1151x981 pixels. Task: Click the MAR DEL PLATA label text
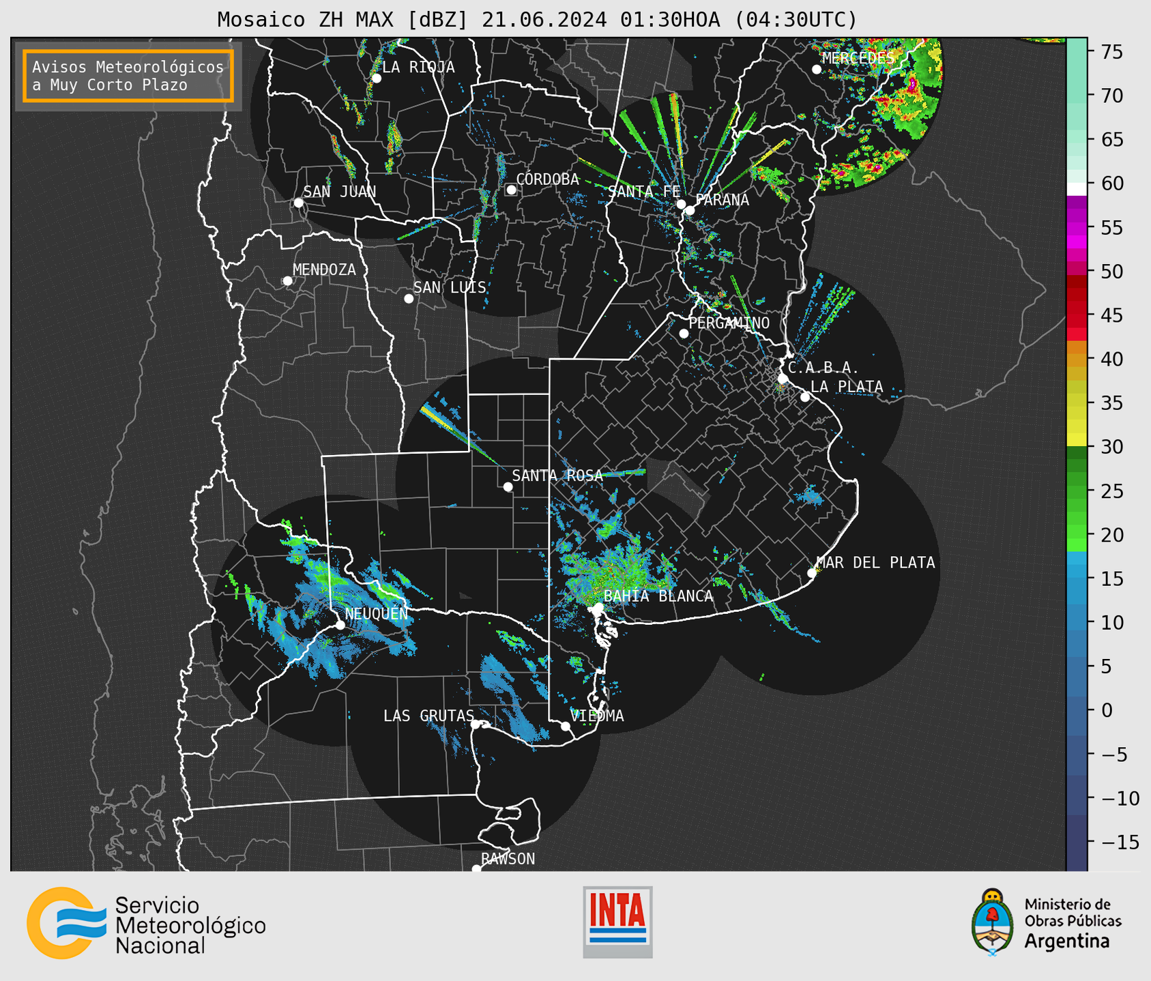coord(875,563)
